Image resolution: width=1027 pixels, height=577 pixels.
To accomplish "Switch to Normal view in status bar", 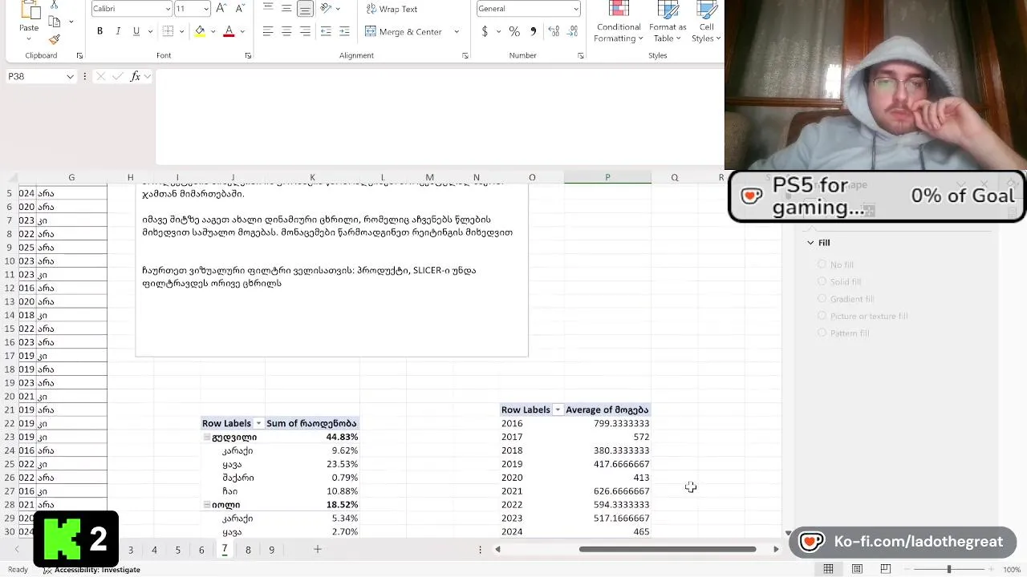I will 828,569.
